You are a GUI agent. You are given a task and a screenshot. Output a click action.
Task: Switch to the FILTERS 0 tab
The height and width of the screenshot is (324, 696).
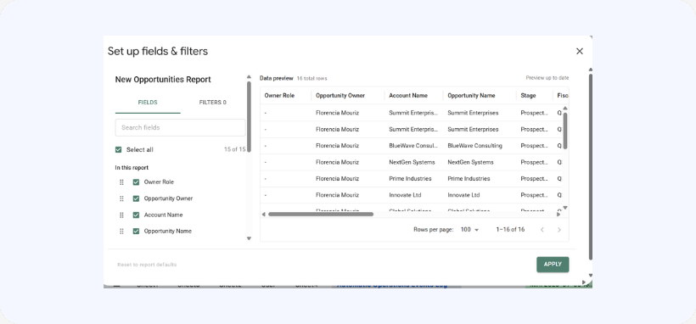(x=212, y=103)
